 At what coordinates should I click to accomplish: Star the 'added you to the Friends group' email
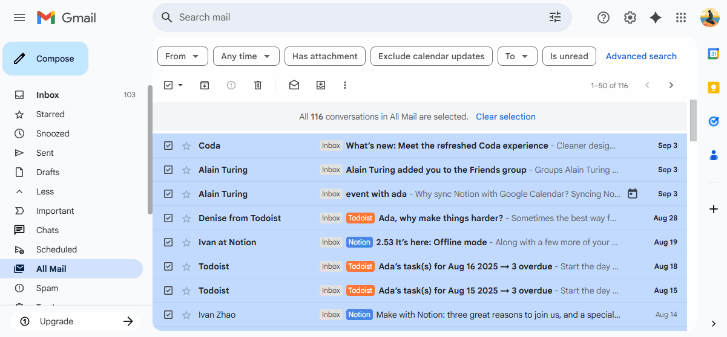pyautogui.click(x=186, y=170)
